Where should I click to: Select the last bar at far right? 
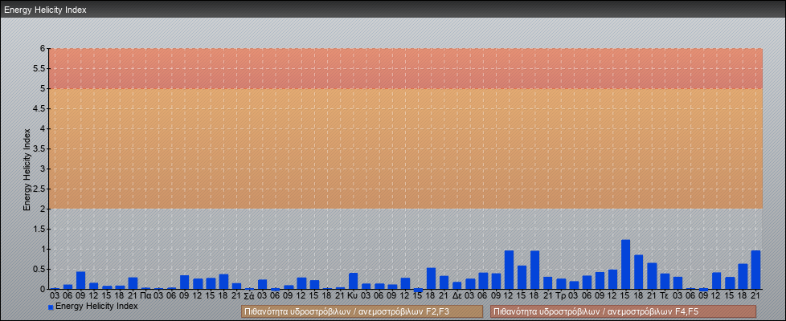coord(755,270)
